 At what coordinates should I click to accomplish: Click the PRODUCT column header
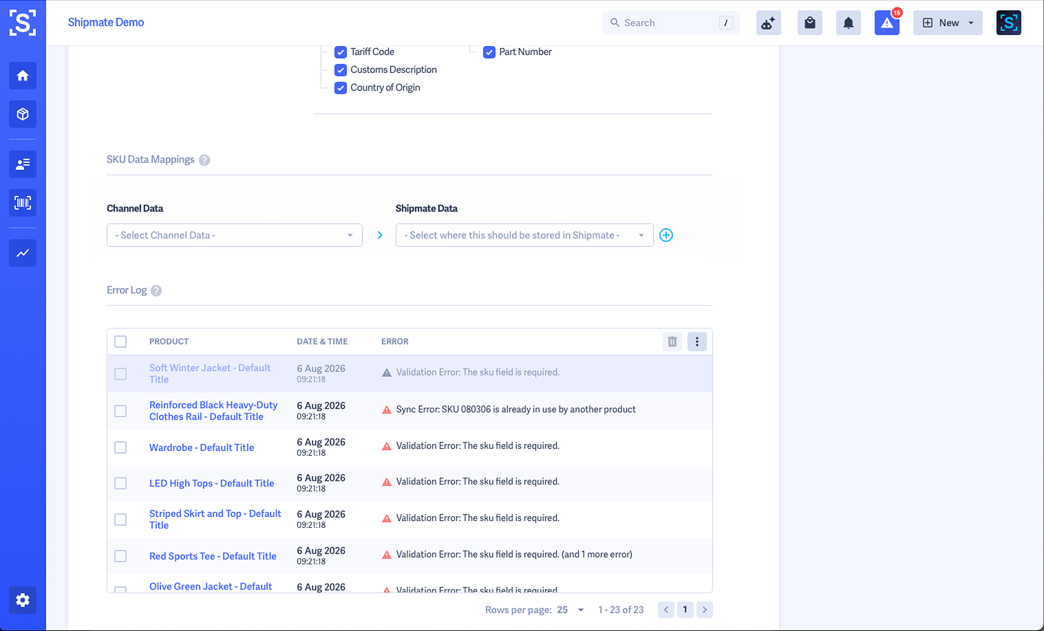click(x=169, y=342)
